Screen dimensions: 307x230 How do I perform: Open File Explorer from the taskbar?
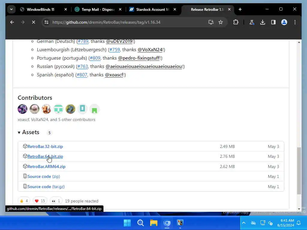154,223
